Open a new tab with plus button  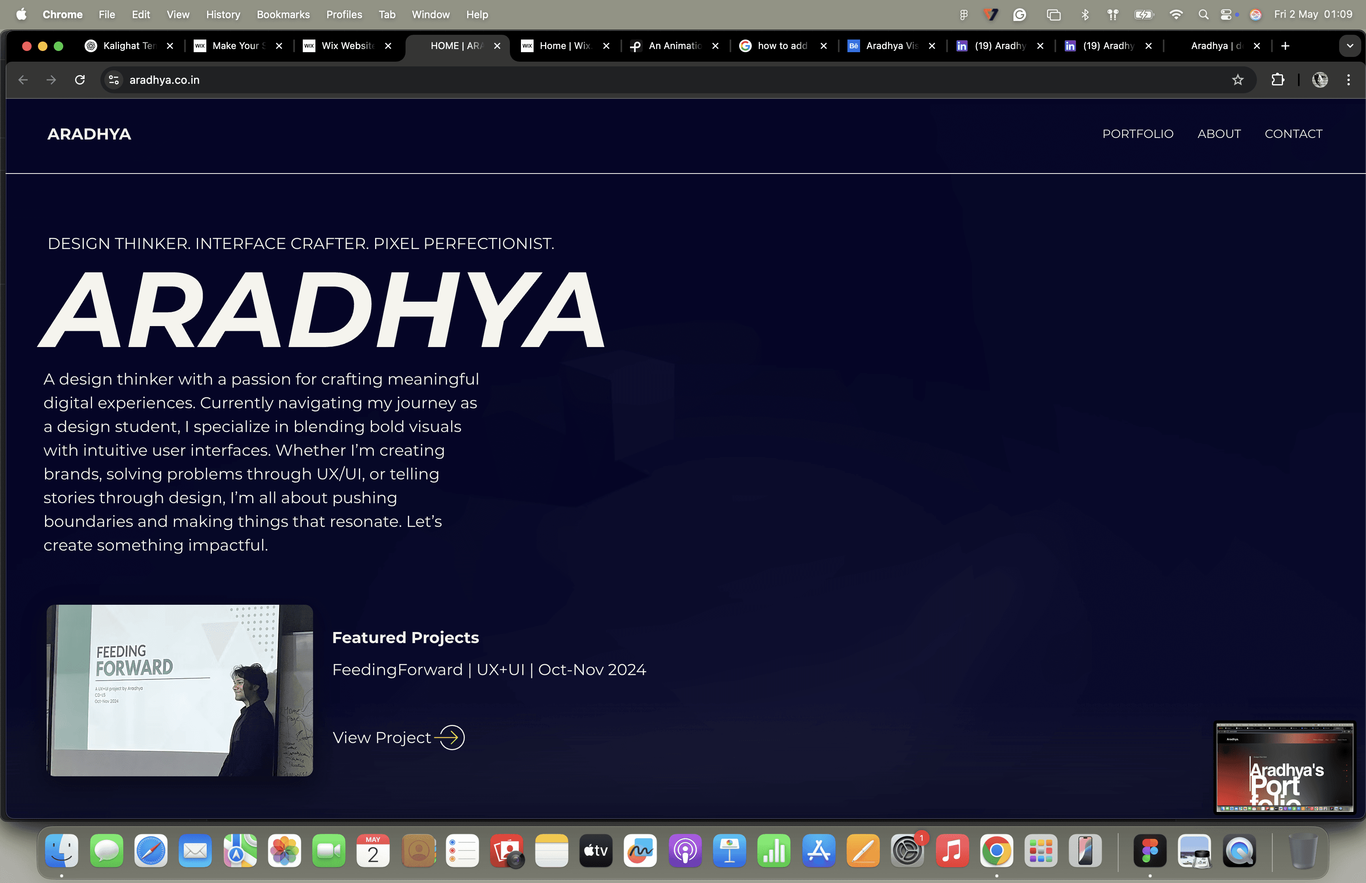point(1285,46)
